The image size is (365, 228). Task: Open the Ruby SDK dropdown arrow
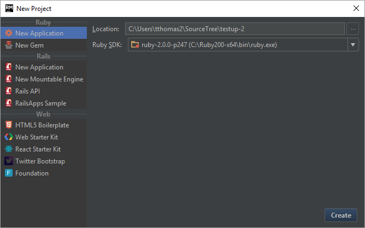[352, 44]
